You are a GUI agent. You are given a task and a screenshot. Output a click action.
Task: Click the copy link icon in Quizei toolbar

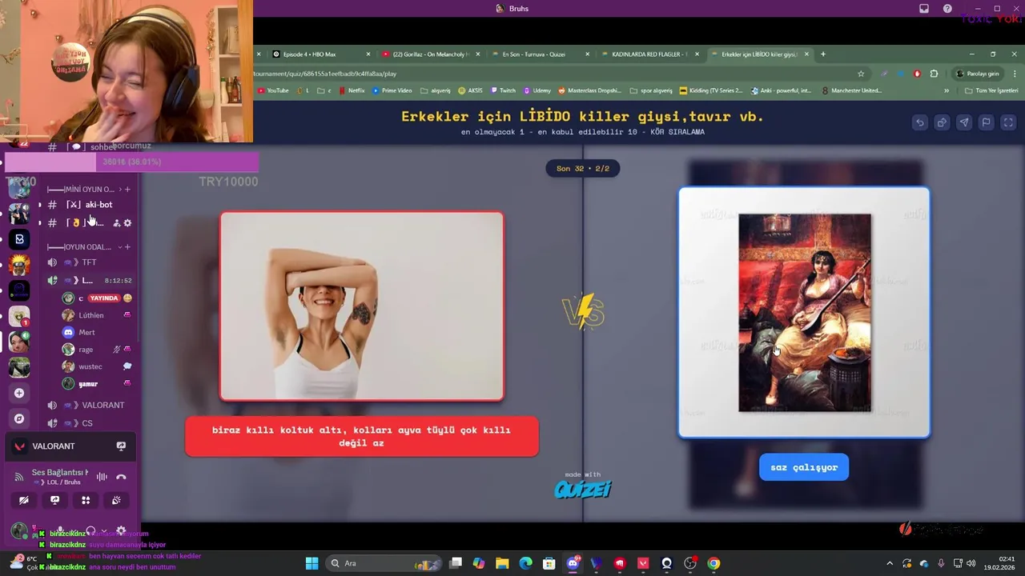tap(942, 122)
